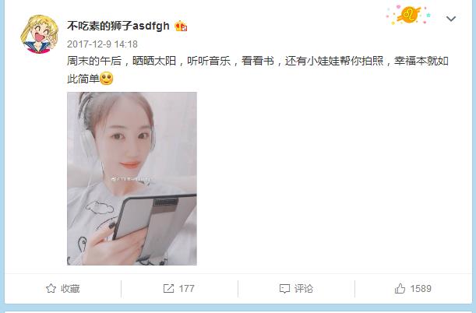Image resolution: width=476 pixels, height=313 pixels.
Task: Open the post via 2017-12-9 14:18 timestamp
Action: [102, 44]
